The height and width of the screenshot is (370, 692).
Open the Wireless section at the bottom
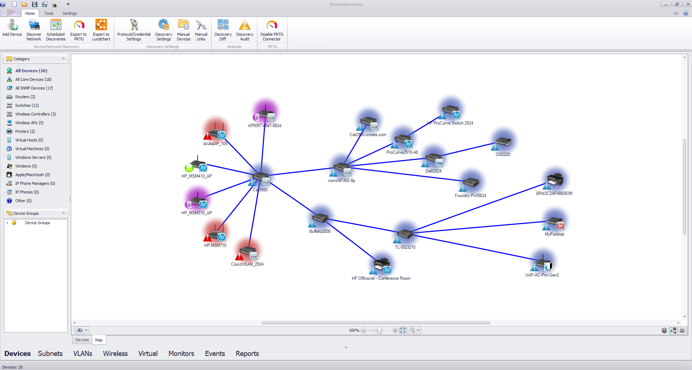pyautogui.click(x=115, y=353)
